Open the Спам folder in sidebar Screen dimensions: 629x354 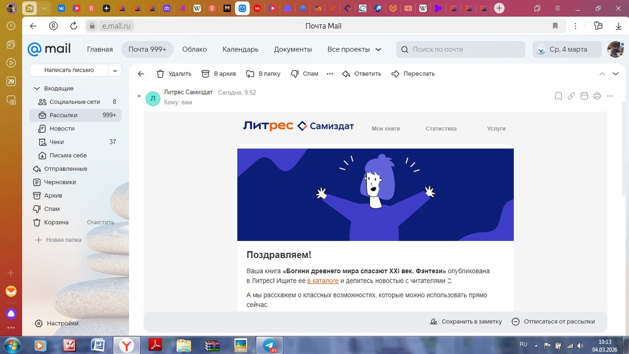(75, 209)
